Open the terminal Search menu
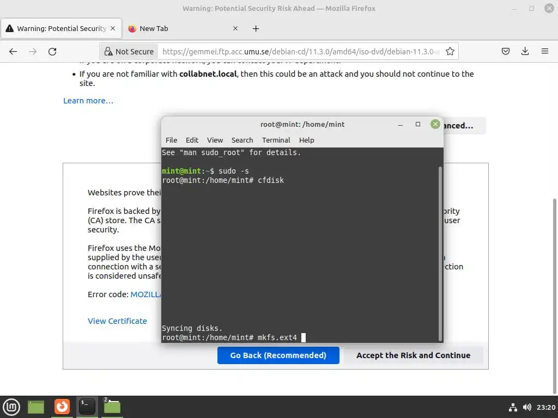 coord(242,140)
